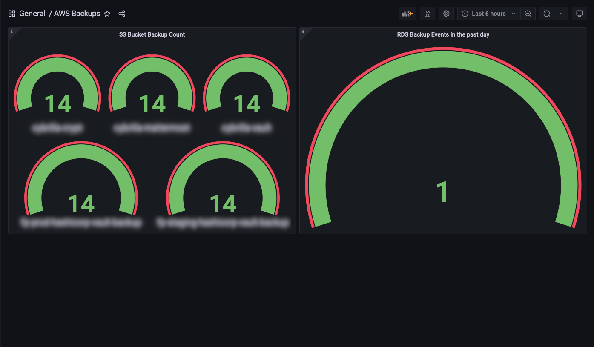Zoom out time range magnifier icon
Screen dimensions: 594x347
528,14
